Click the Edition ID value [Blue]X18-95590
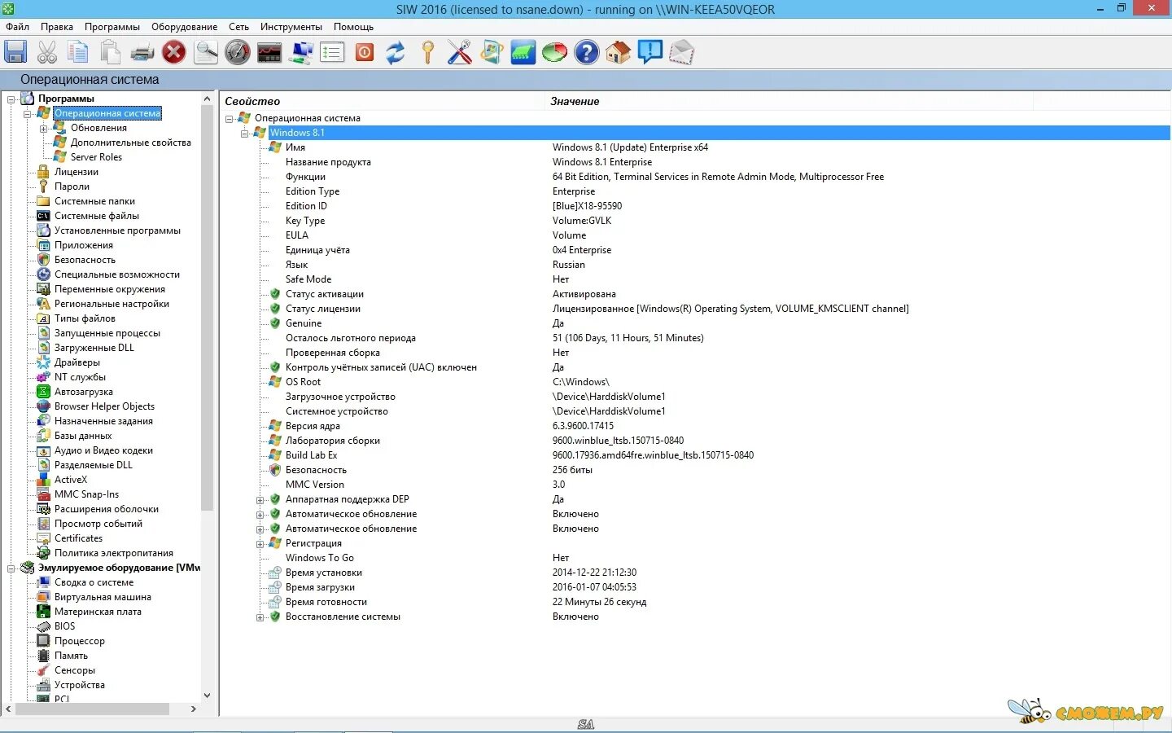The image size is (1172, 733). tap(587, 206)
